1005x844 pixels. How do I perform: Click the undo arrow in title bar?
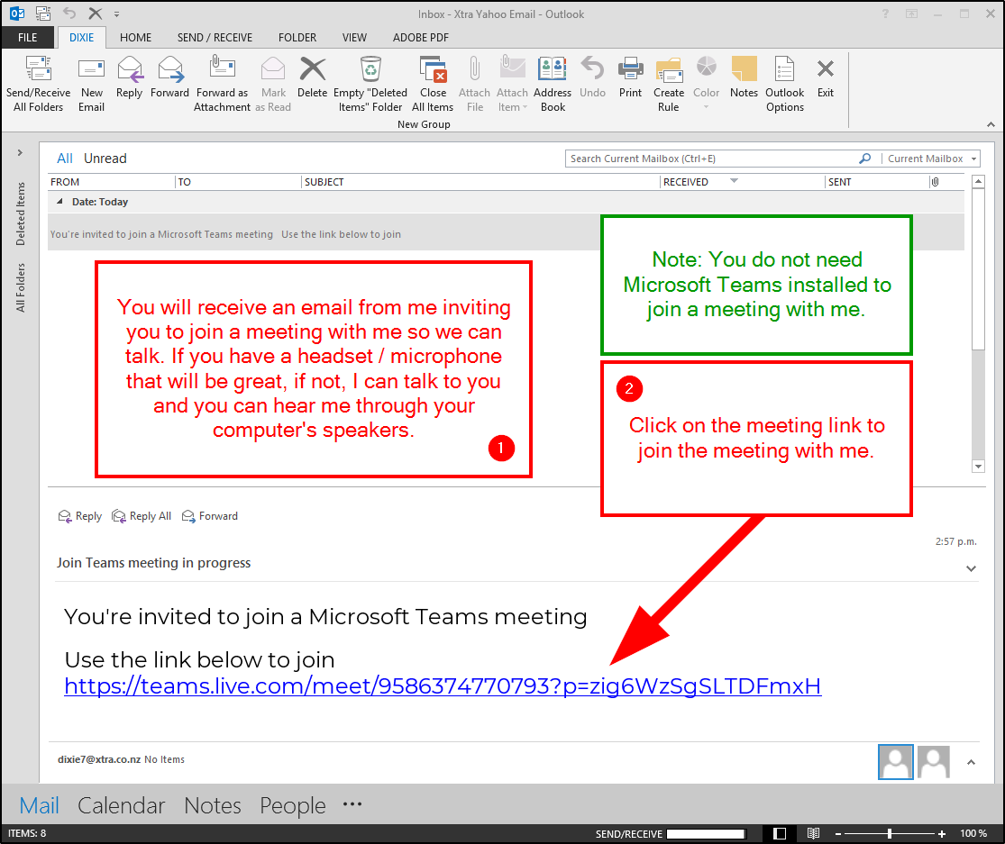[x=69, y=13]
